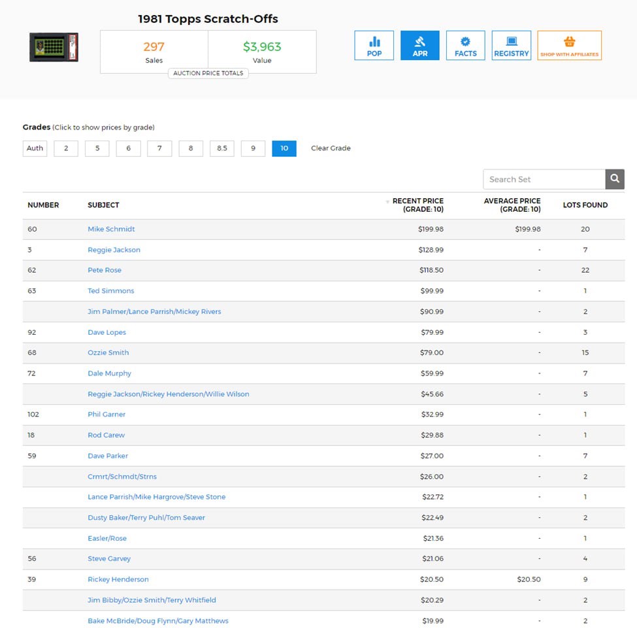The image size is (637, 631).
Task: Click Shop With Affiliates basket button
Action: pyautogui.click(x=569, y=46)
